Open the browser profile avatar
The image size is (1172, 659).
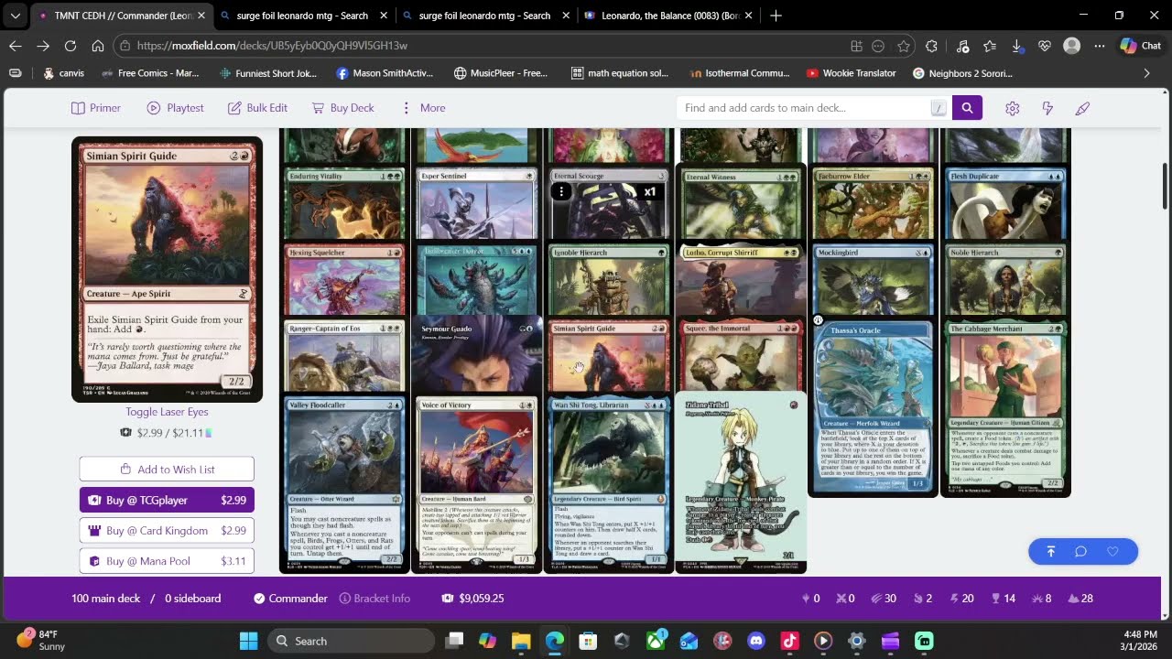pos(1072,46)
